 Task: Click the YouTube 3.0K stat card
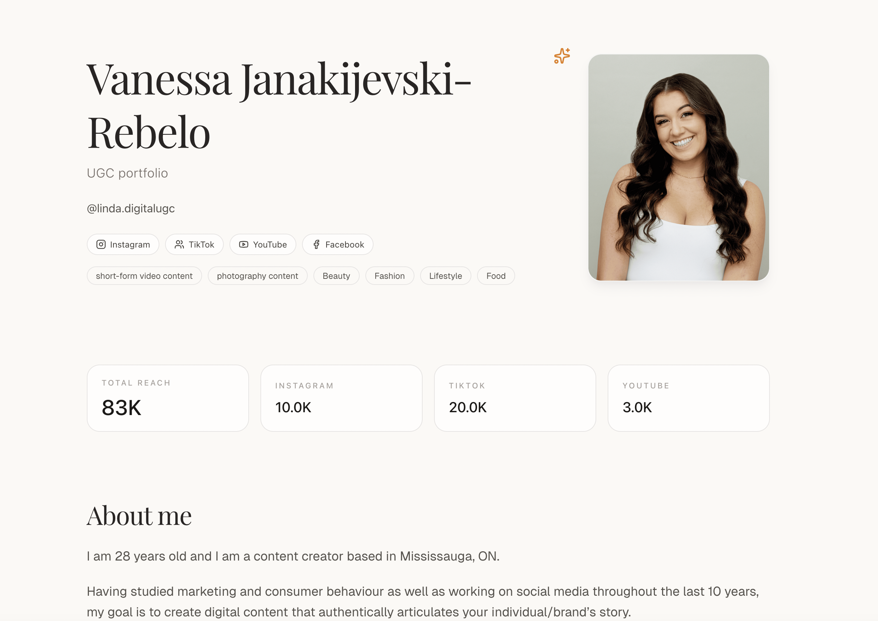tap(688, 398)
